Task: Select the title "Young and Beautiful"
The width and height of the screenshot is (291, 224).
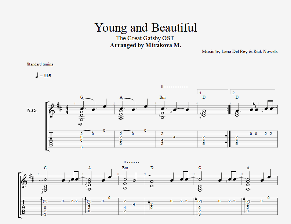Action: pyautogui.click(x=145, y=28)
